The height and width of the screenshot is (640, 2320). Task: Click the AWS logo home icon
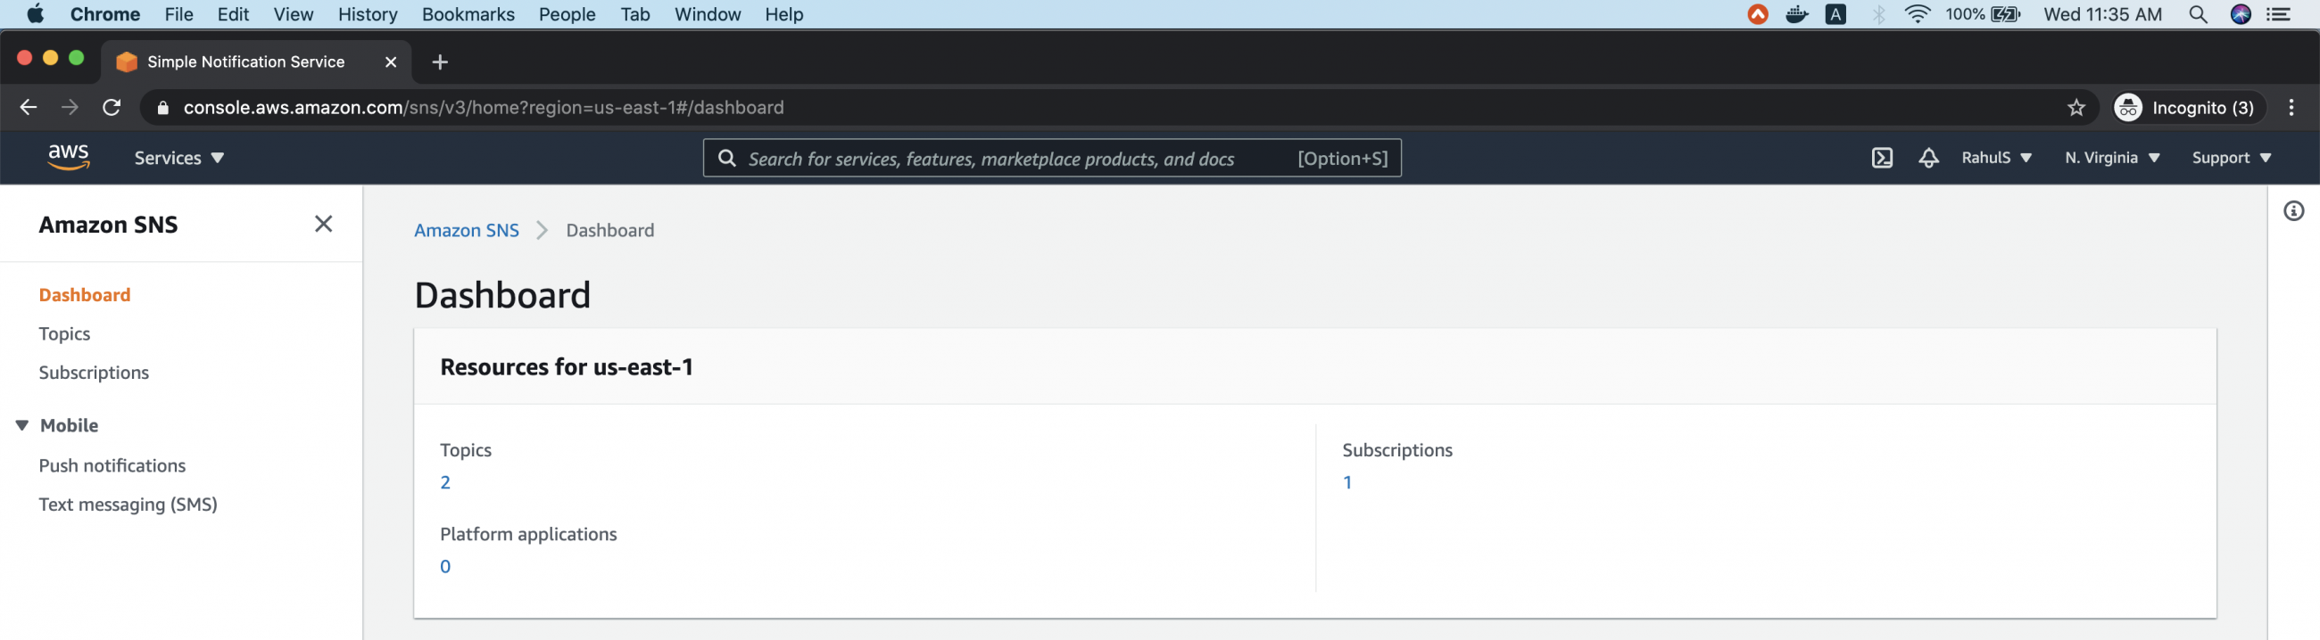[69, 158]
